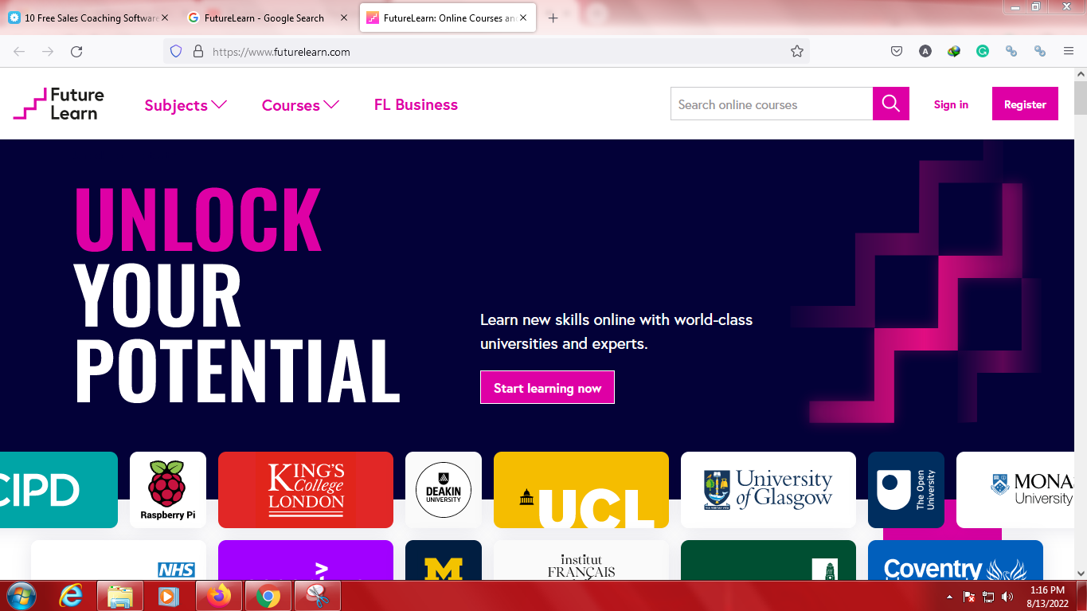Open the NHS partner card

pyautogui.click(x=119, y=560)
